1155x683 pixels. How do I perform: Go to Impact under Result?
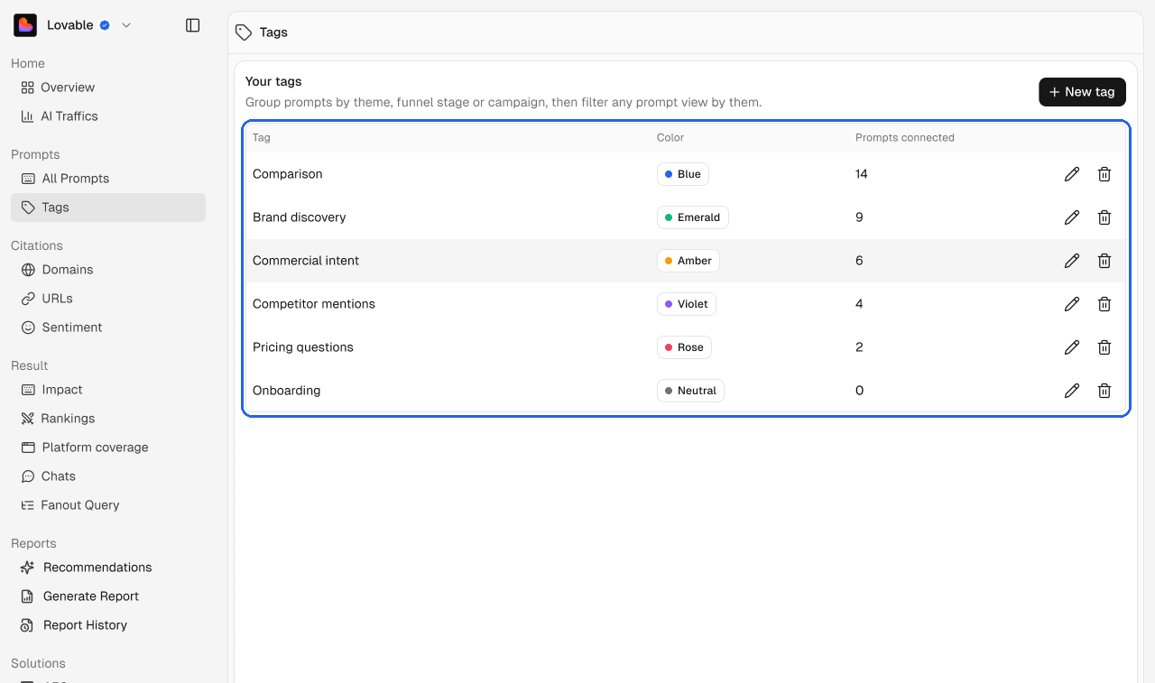click(108, 390)
